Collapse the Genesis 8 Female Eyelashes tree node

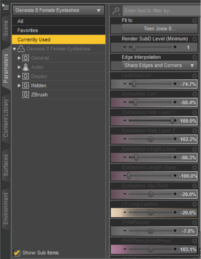(x=14, y=49)
